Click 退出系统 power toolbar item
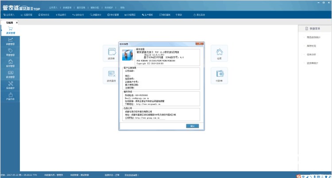The height and width of the screenshot is (178, 332). 199,15
